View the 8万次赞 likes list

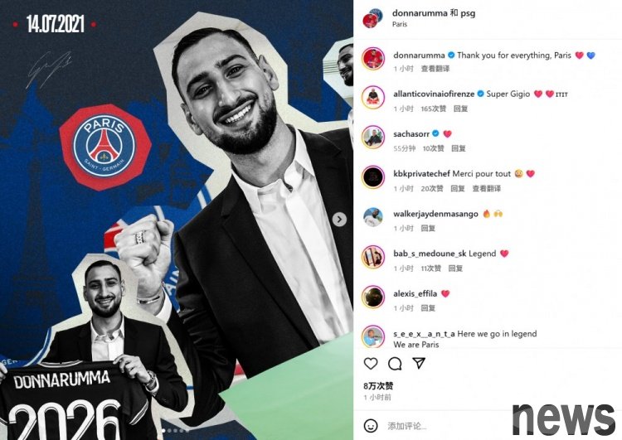pos(378,385)
